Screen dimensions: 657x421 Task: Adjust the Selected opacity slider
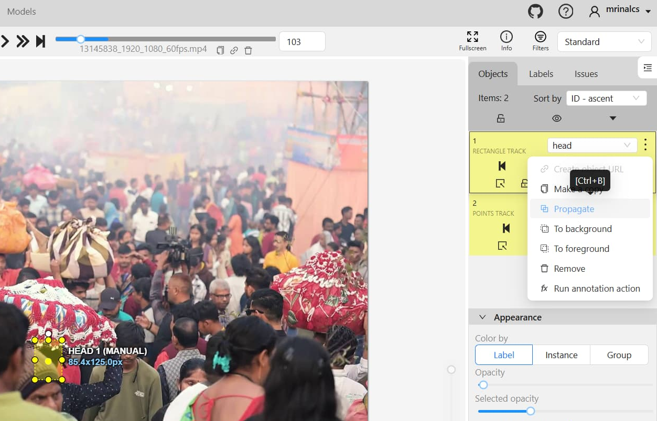click(x=531, y=411)
